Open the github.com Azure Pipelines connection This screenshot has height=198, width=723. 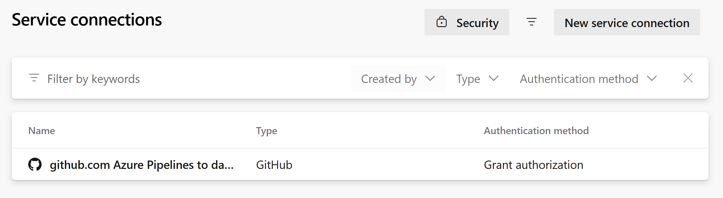click(x=142, y=165)
